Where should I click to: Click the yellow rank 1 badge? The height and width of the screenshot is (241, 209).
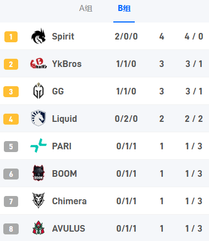click(11, 37)
